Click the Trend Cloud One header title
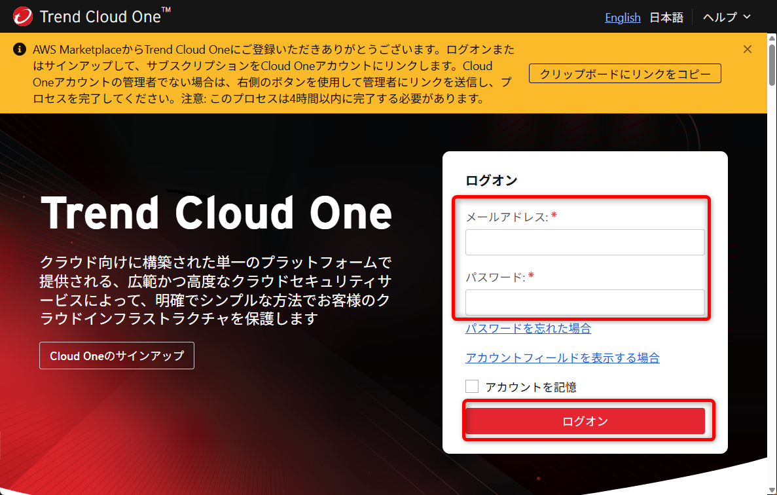This screenshot has width=777, height=495. (x=105, y=17)
